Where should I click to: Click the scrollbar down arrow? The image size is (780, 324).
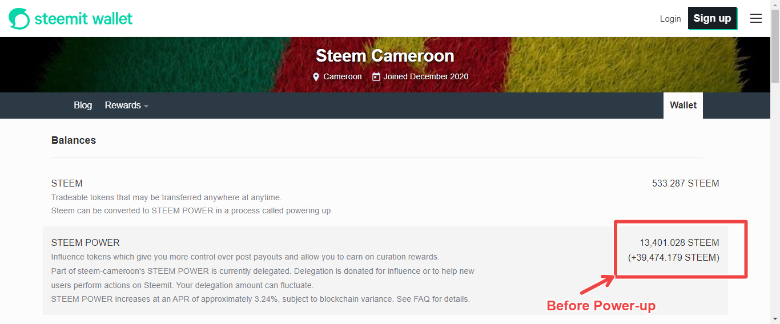[775, 318]
